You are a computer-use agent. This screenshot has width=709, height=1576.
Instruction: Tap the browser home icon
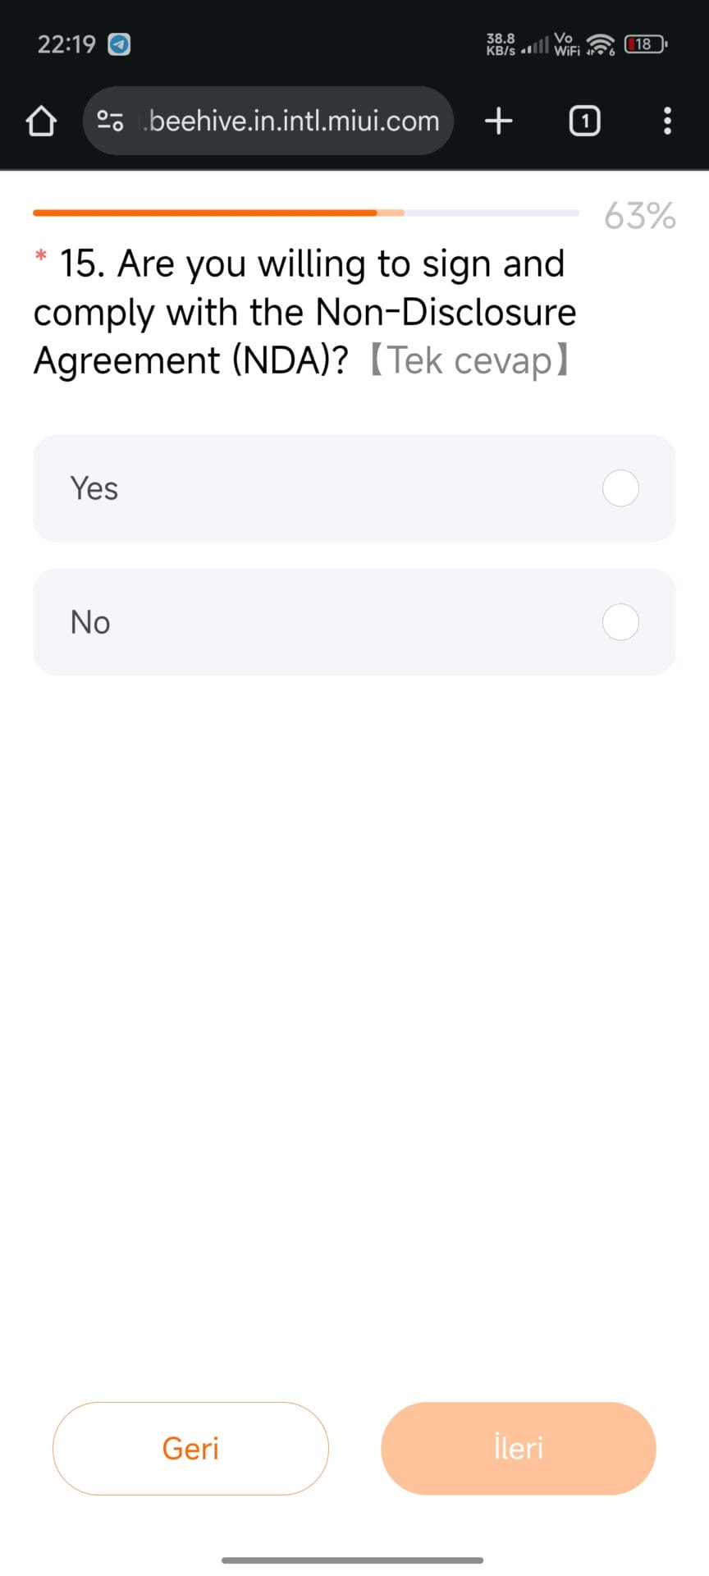point(41,121)
